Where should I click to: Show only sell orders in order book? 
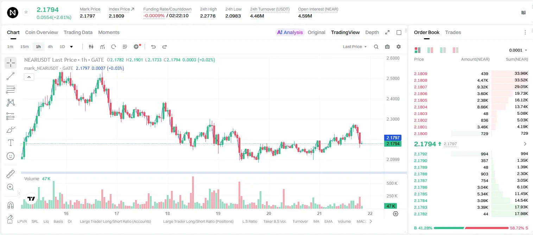[456, 50]
